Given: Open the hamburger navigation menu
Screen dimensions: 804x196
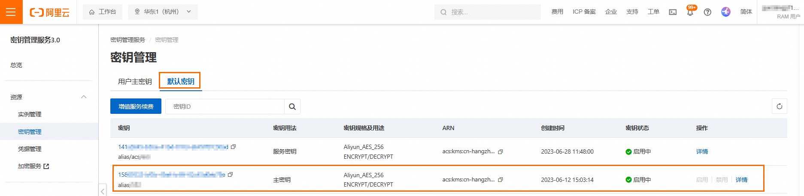Looking at the screenshot, I should pos(11,12).
